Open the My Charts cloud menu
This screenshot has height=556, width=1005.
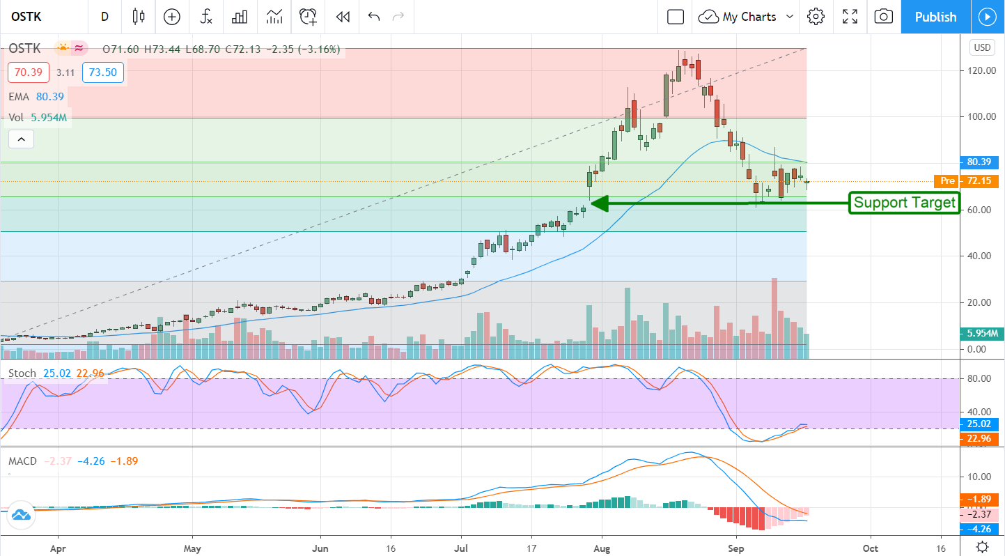(747, 17)
